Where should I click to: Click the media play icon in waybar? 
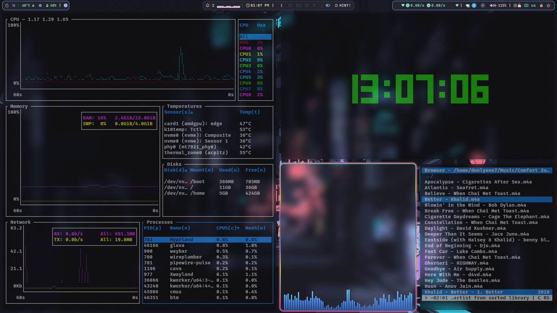483,6
